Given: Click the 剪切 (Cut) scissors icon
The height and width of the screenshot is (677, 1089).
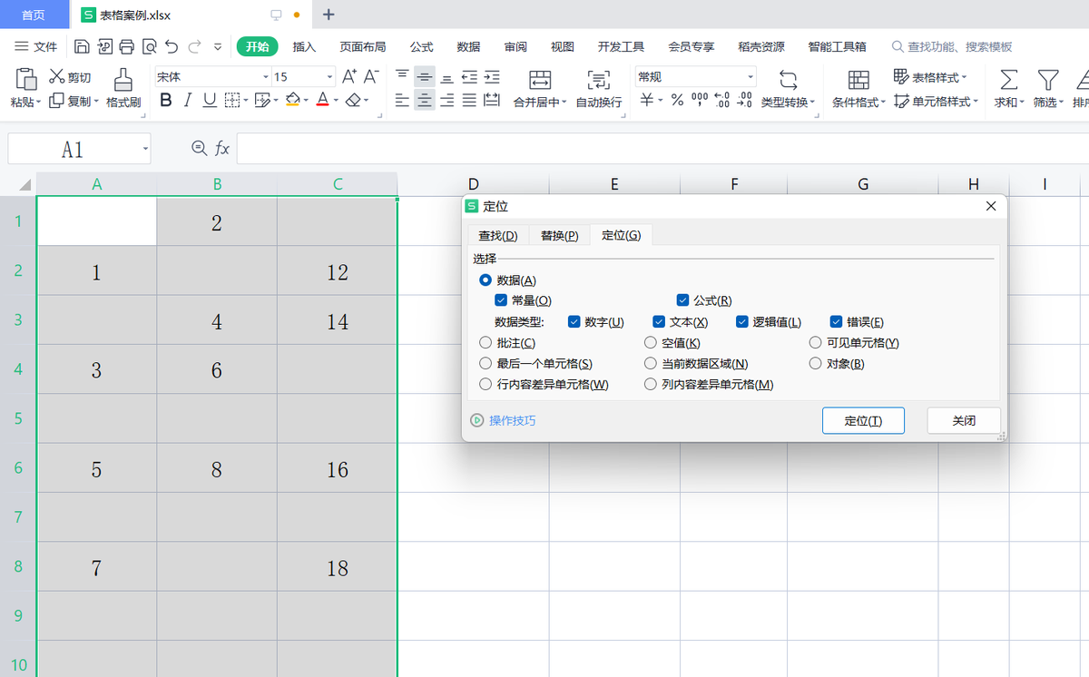Looking at the screenshot, I should coord(56,77).
